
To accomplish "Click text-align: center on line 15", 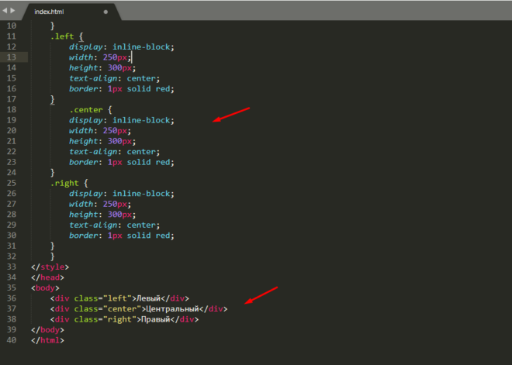I will point(114,78).
